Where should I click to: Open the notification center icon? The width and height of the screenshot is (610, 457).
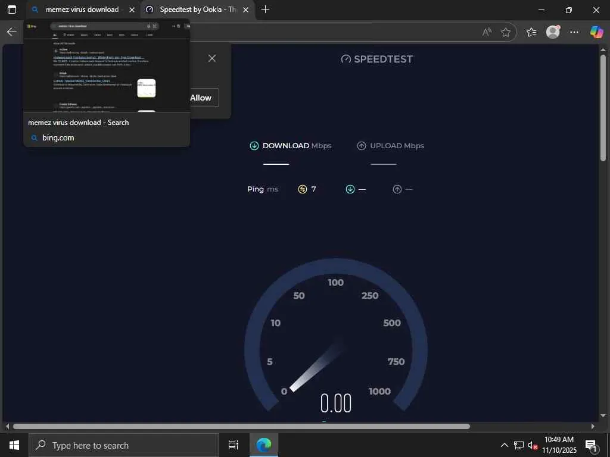coord(592,446)
